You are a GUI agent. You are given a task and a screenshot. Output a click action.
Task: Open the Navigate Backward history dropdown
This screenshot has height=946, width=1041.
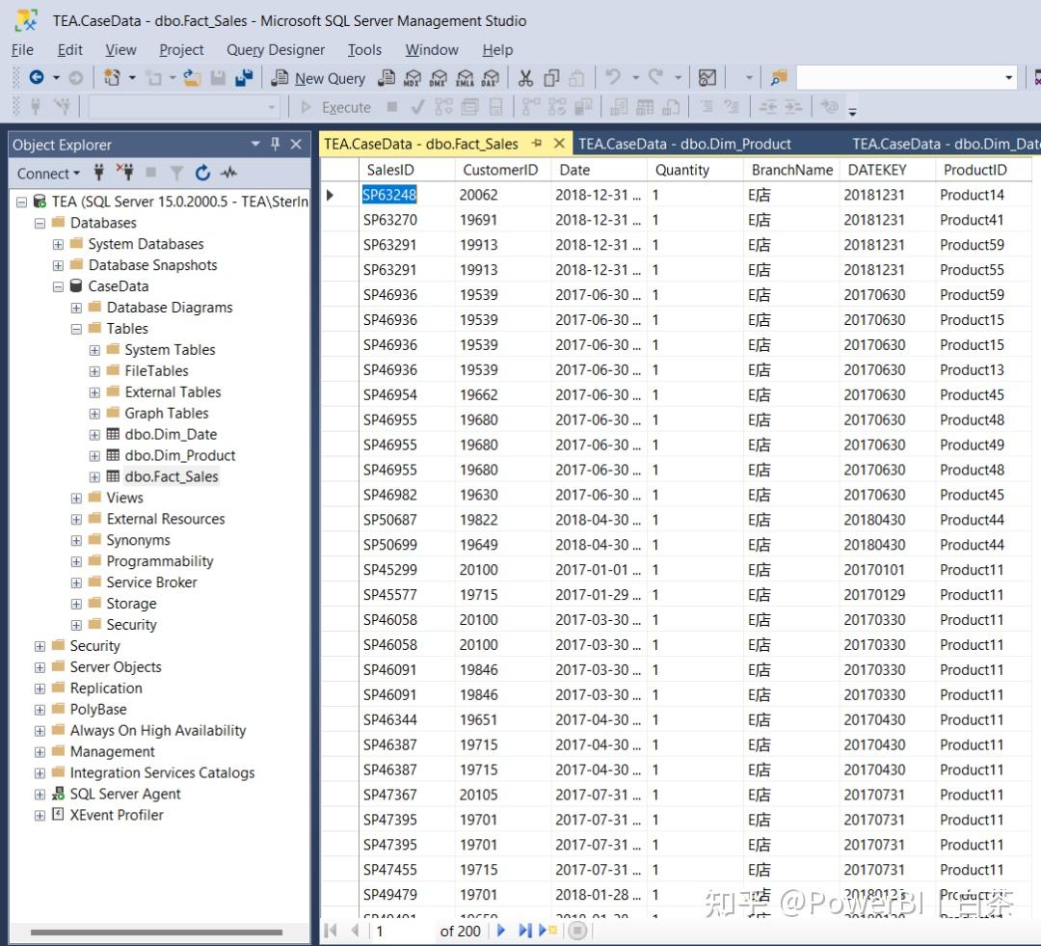point(56,78)
